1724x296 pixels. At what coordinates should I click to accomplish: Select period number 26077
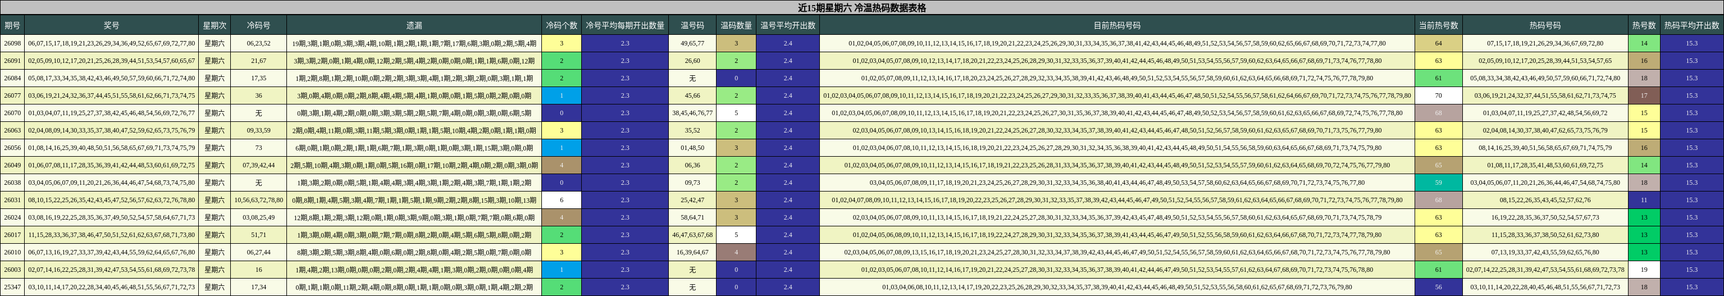point(12,95)
